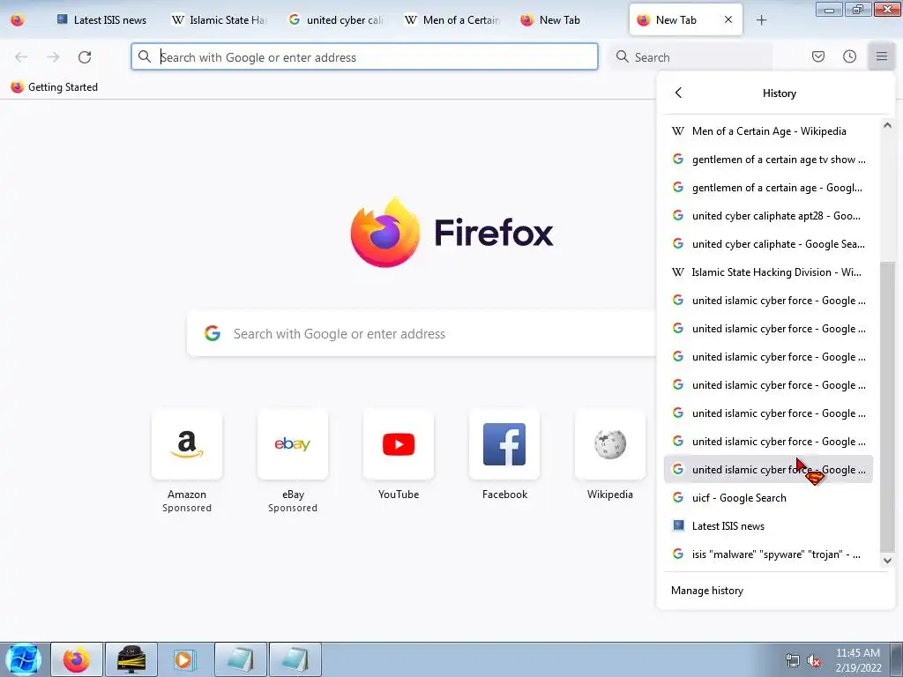Open a new tab with plus button
The height and width of the screenshot is (677, 903).
pyautogui.click(x=761, y=20)
